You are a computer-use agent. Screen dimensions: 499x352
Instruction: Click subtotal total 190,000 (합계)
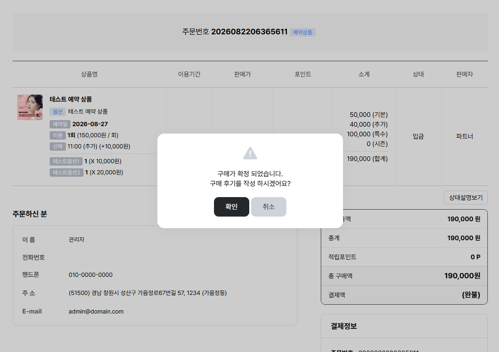367,159
